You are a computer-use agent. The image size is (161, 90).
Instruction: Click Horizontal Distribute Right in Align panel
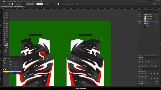[157, 78]
